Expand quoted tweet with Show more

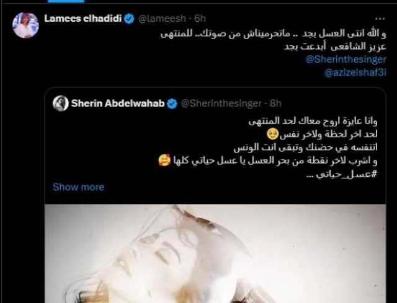point(79,187)
